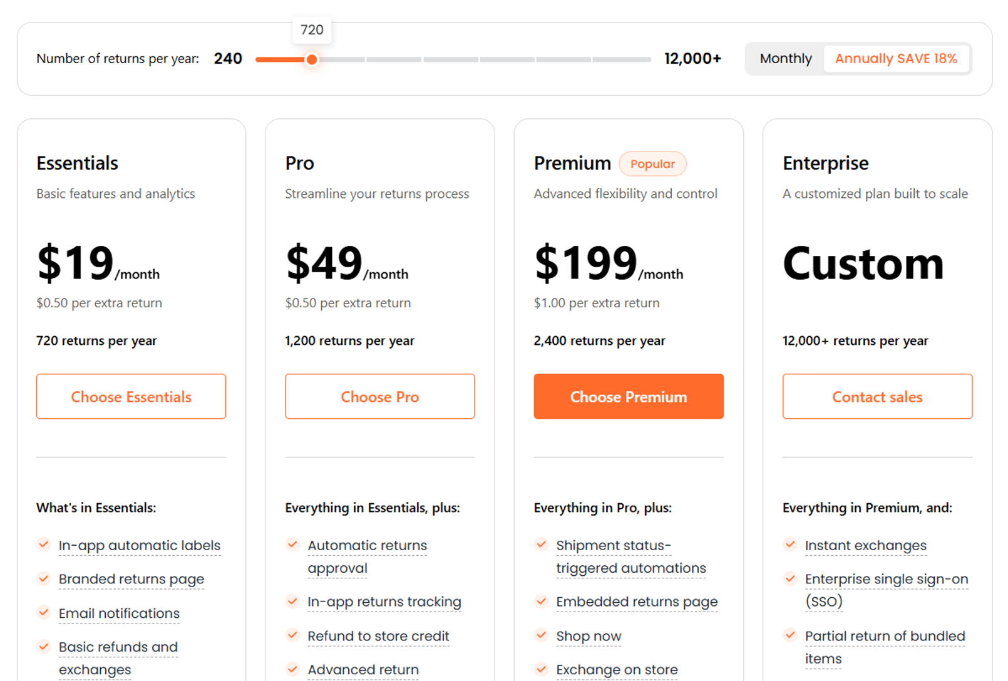
Task: Click the checkmark beside Refund to store credit
Action: pyautogui.click(x=292, y=635)
